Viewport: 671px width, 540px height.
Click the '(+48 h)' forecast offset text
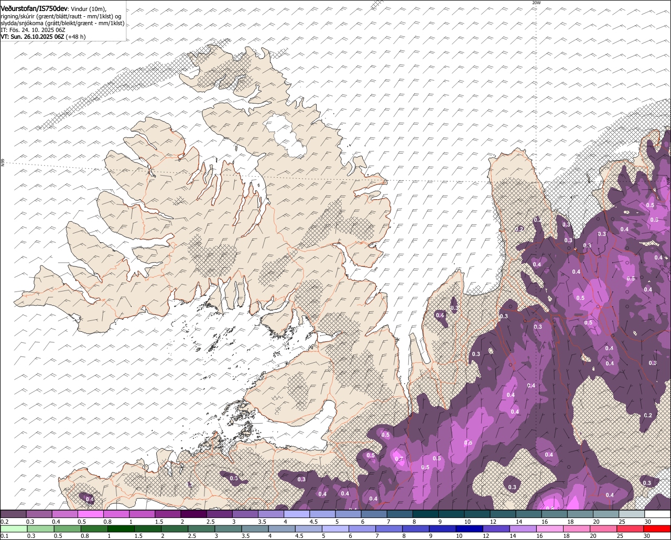tap(76, 37)
